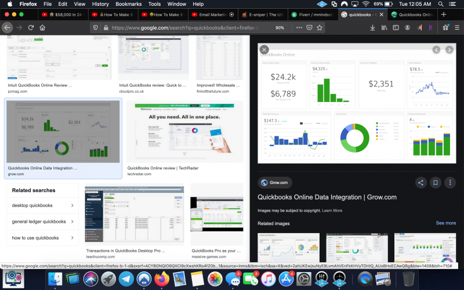Screen dimensions: 464x290
Task: Expand the how to use quickbooks search
Action: 42,238
